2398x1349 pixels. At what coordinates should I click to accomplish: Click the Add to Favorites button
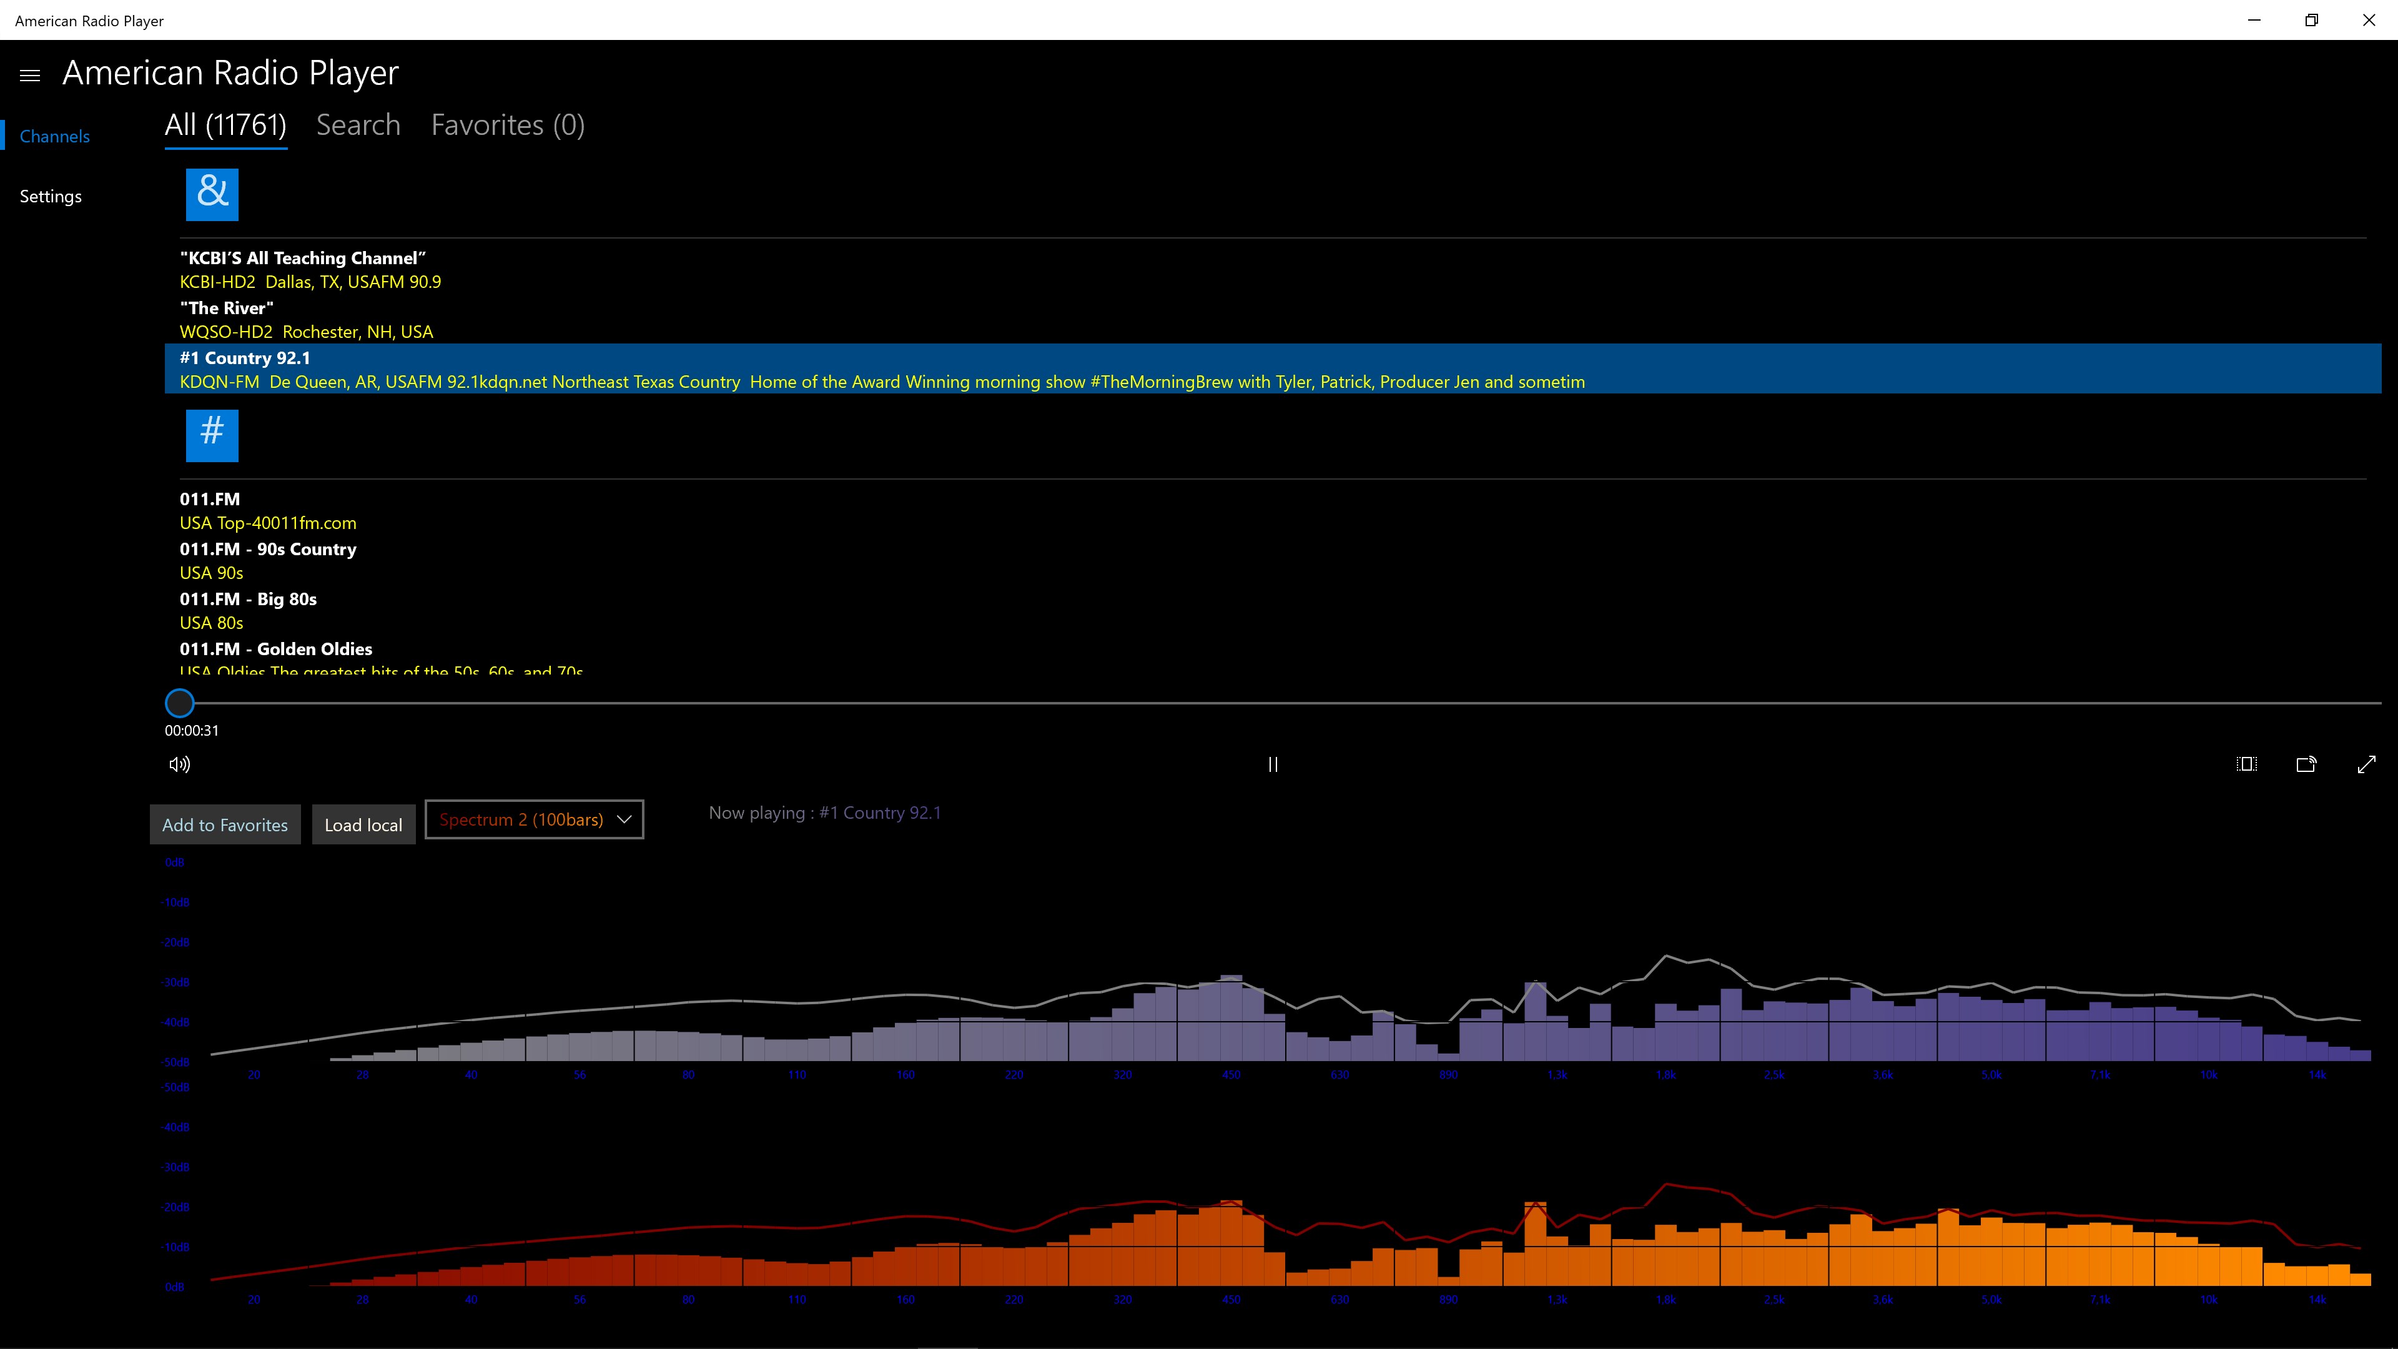click(225, 825)
